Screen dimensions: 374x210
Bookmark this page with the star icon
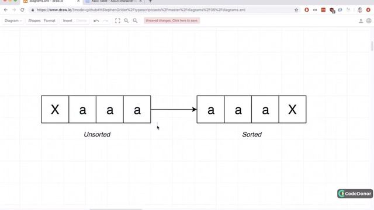pos(296,10)
